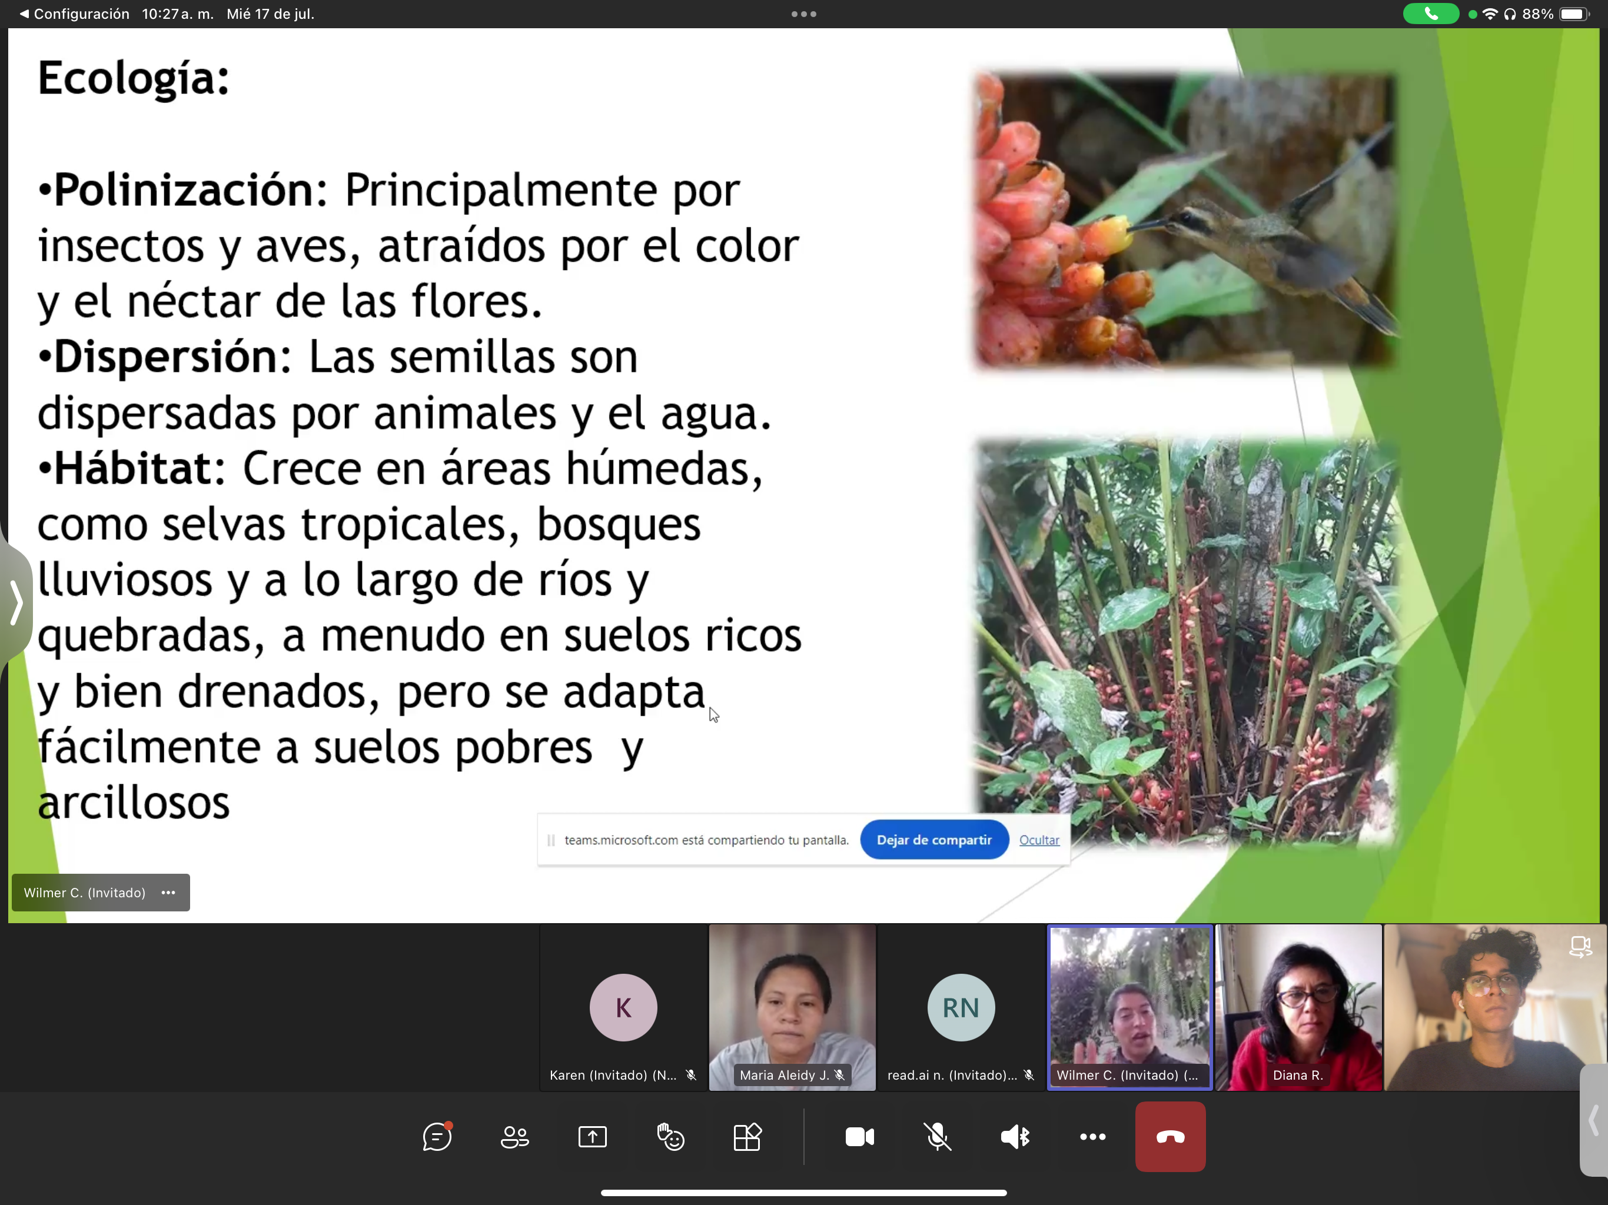Open the More actions ellipsis menu
This screenshot has width=1608, height=1205.
(x=1092, y=1137)
